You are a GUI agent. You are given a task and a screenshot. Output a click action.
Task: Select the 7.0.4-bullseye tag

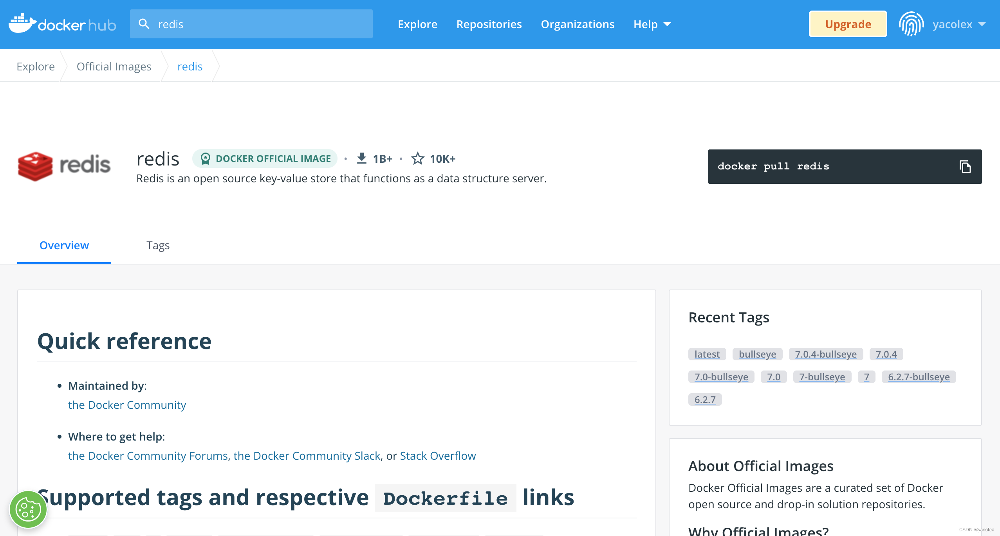point(826,354)
